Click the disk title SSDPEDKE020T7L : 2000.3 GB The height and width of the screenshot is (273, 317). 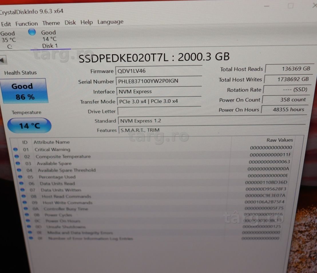pos(154,57)
